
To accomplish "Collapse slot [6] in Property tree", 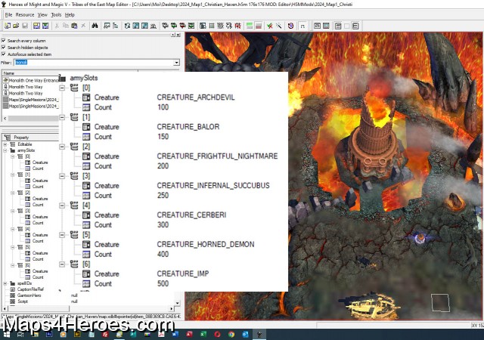I will pos(13,265).
